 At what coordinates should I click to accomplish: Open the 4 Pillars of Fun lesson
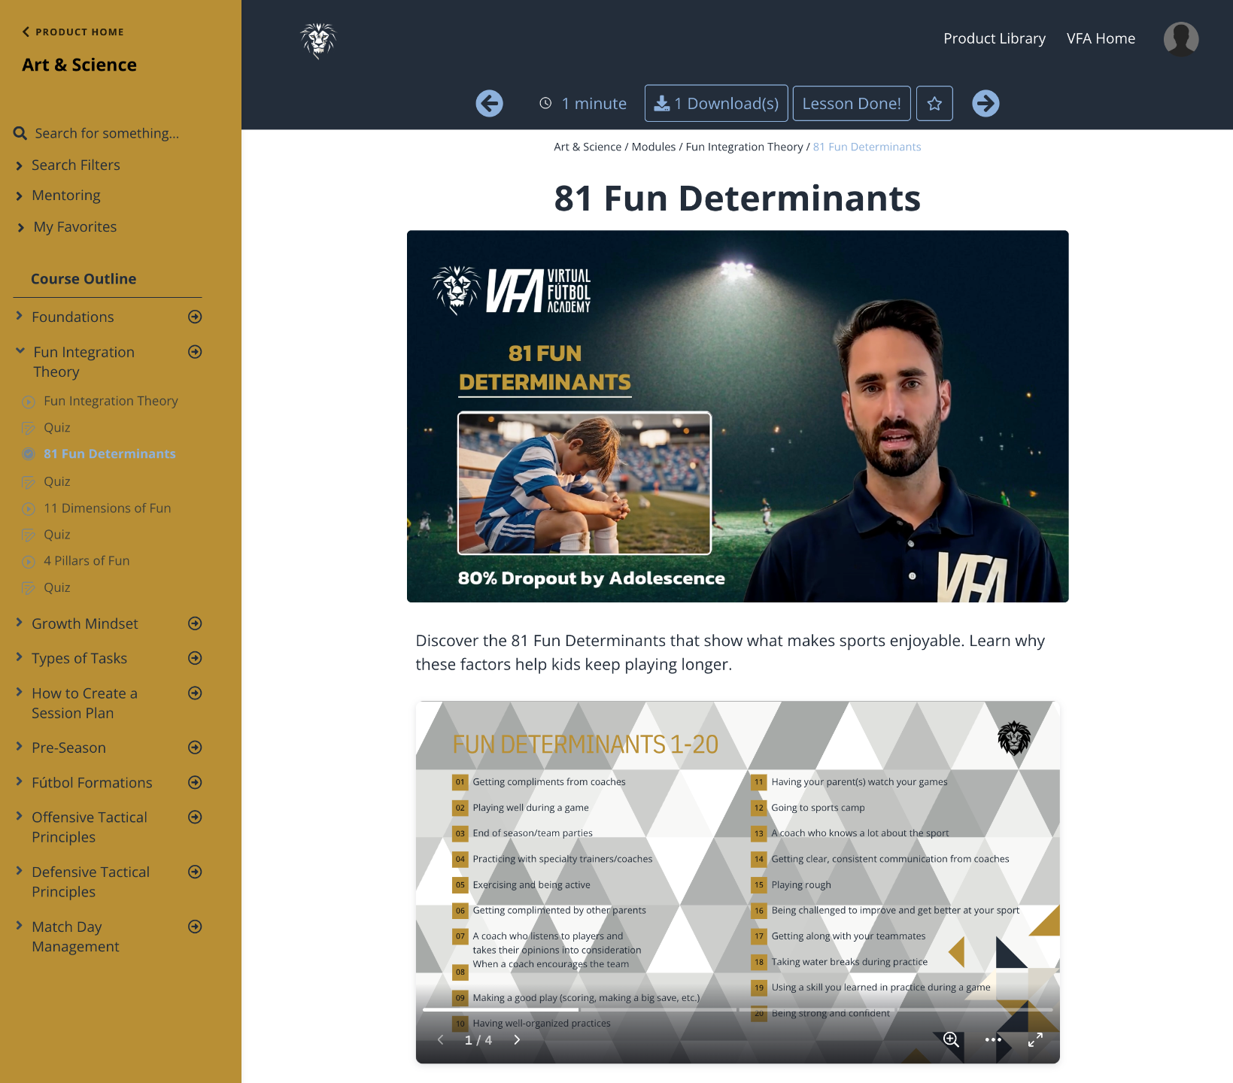pos(87,561)
